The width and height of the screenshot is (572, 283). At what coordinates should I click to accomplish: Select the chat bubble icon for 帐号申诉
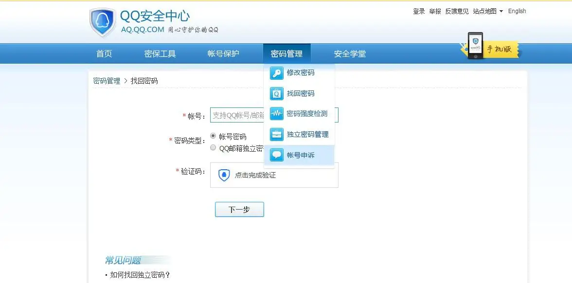coord(276,154)
